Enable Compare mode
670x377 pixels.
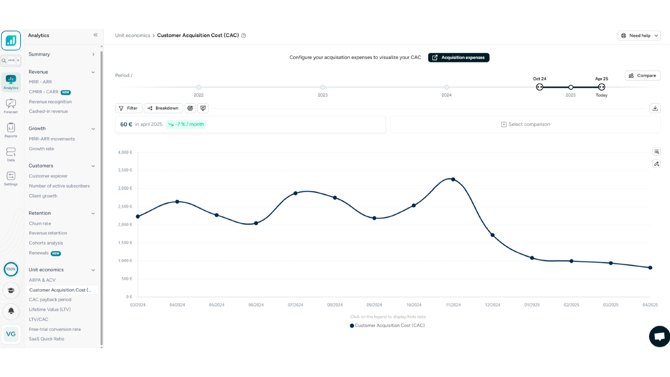[x=642, y=76]
